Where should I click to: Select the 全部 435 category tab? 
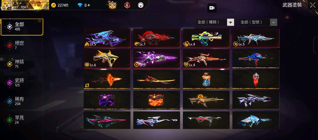click(22, 27)
